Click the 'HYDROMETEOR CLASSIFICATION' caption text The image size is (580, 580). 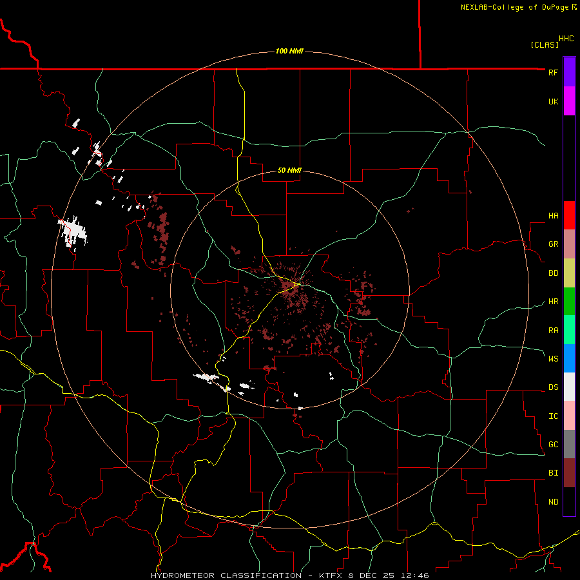pyautogui.click(x=226, y=575)
